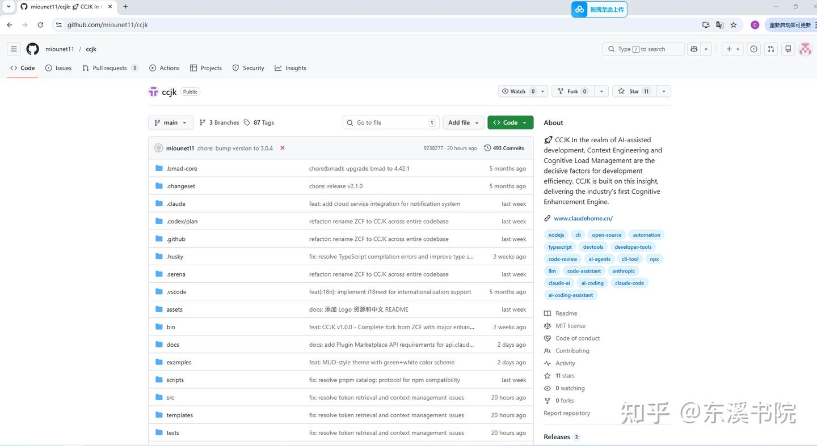Click the site information icon in address bar

pyautogui.click(x=58, y=25)
